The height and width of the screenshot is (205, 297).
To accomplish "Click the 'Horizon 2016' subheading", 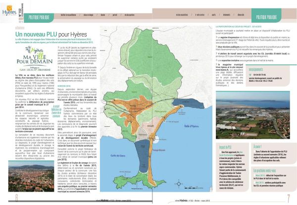I will [x=64, y=86].
